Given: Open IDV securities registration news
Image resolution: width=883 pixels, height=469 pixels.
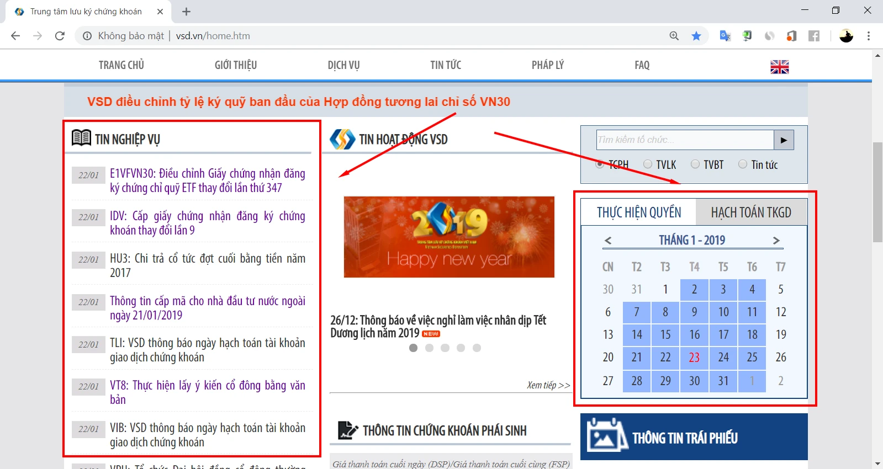Looking at the screenshot, I should coord(208,223).
